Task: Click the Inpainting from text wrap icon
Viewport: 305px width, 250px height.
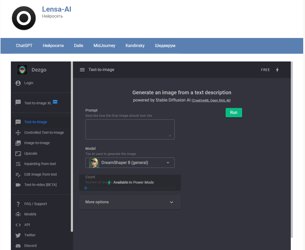Action: 18,164
